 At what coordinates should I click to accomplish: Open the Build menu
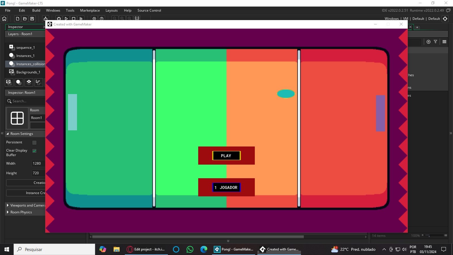click(x=36, y=10)
